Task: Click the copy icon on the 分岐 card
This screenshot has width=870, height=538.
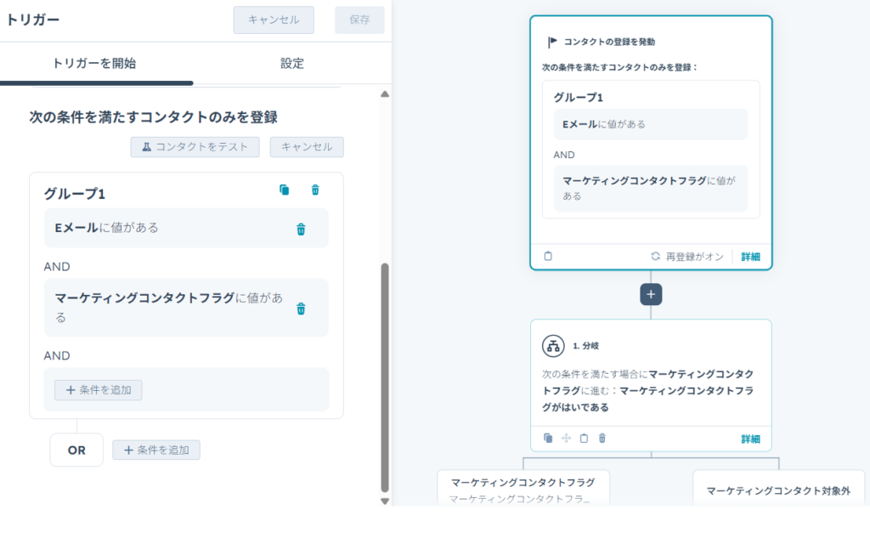Action: coord(548,439)
